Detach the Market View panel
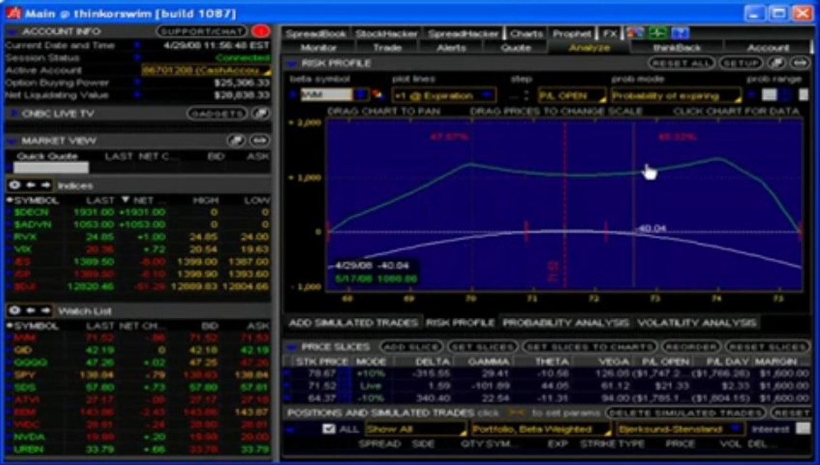 tap(236, 140)
